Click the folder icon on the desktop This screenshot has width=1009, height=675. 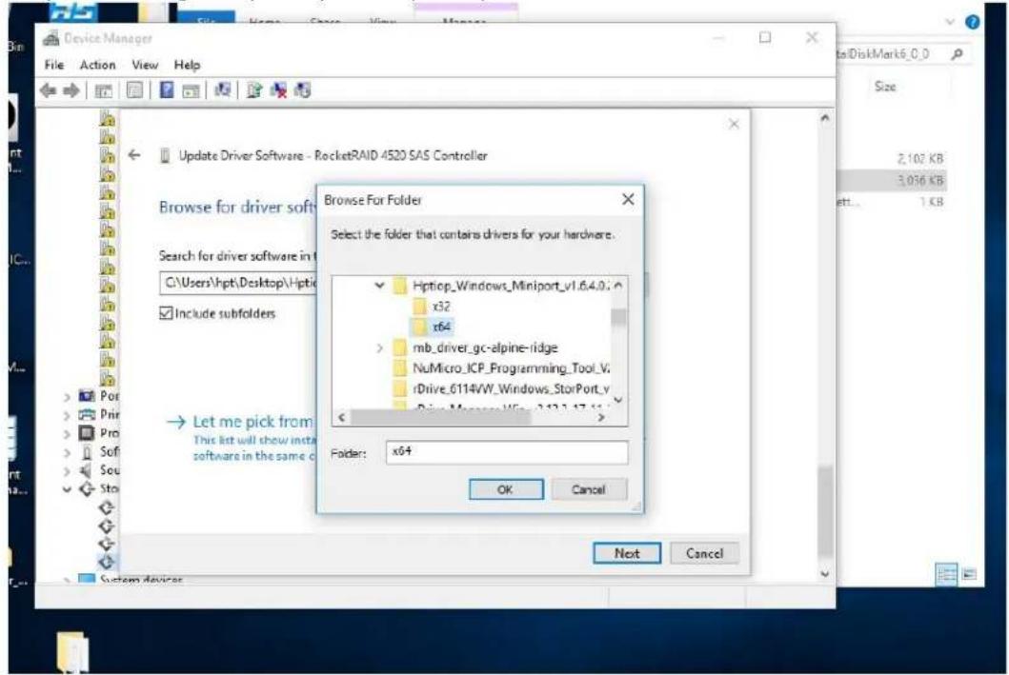72,651
